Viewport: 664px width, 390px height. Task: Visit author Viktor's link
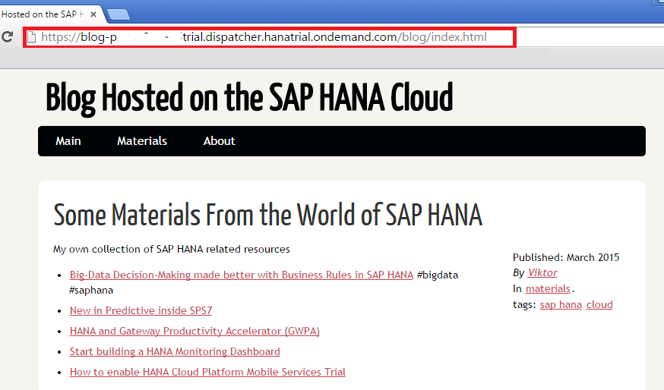tap(542, 273)
